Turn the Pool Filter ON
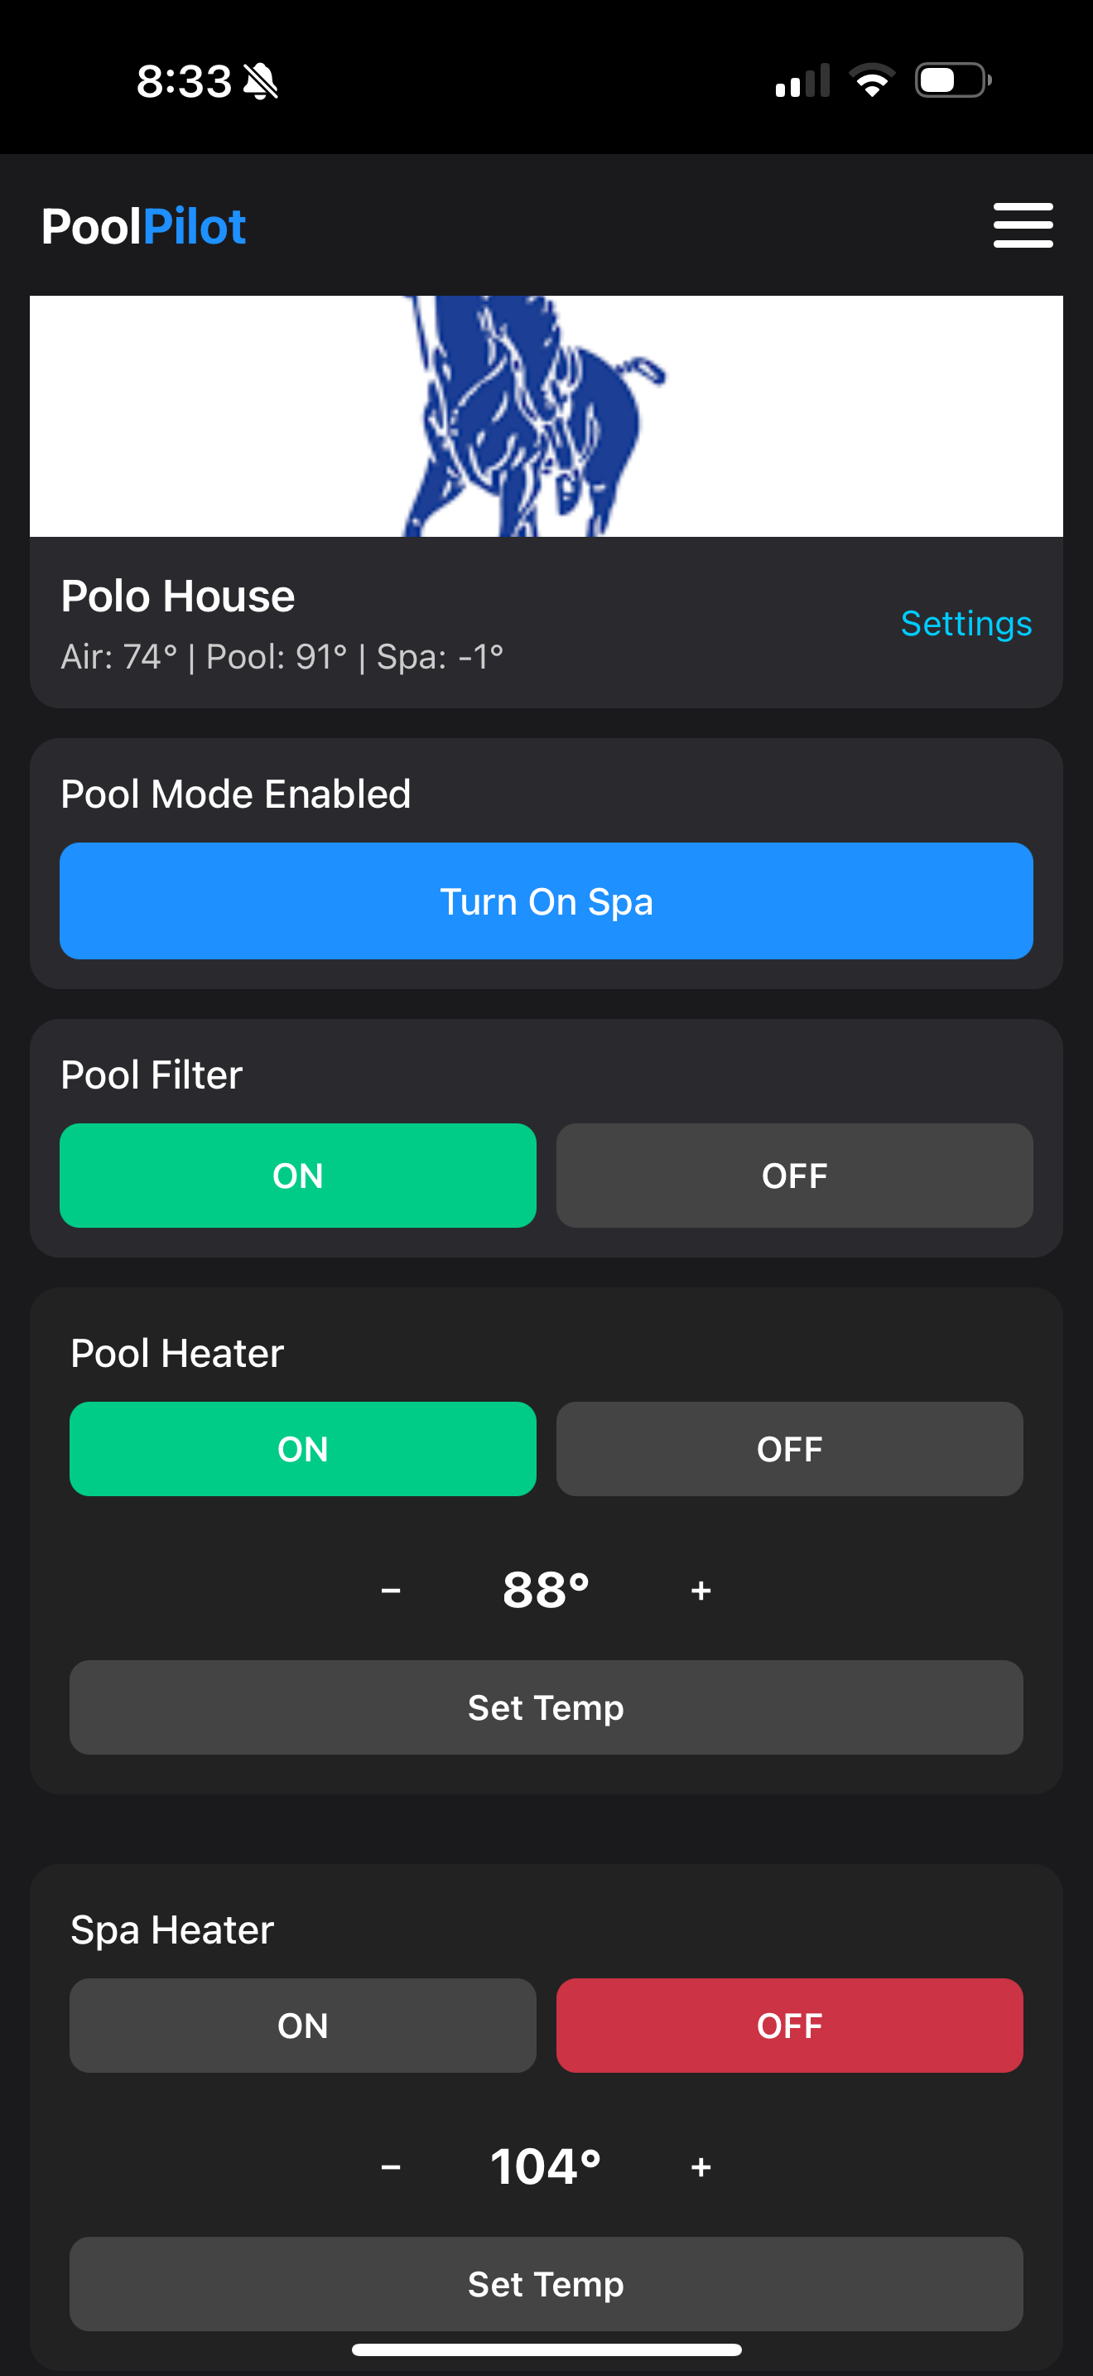Viewport: 1093px width, 2376px height. point(297,1175)
